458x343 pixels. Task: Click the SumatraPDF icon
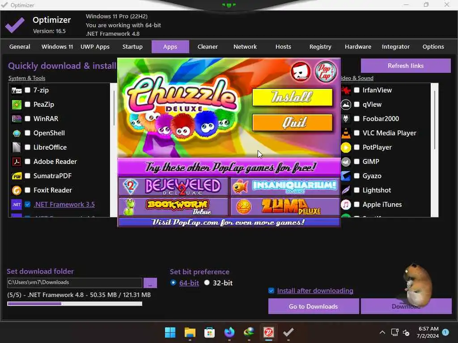tap(17, 176)
